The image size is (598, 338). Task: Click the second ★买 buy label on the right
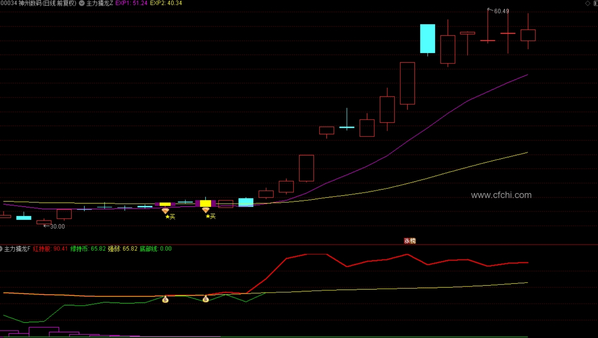click(210, 216)
